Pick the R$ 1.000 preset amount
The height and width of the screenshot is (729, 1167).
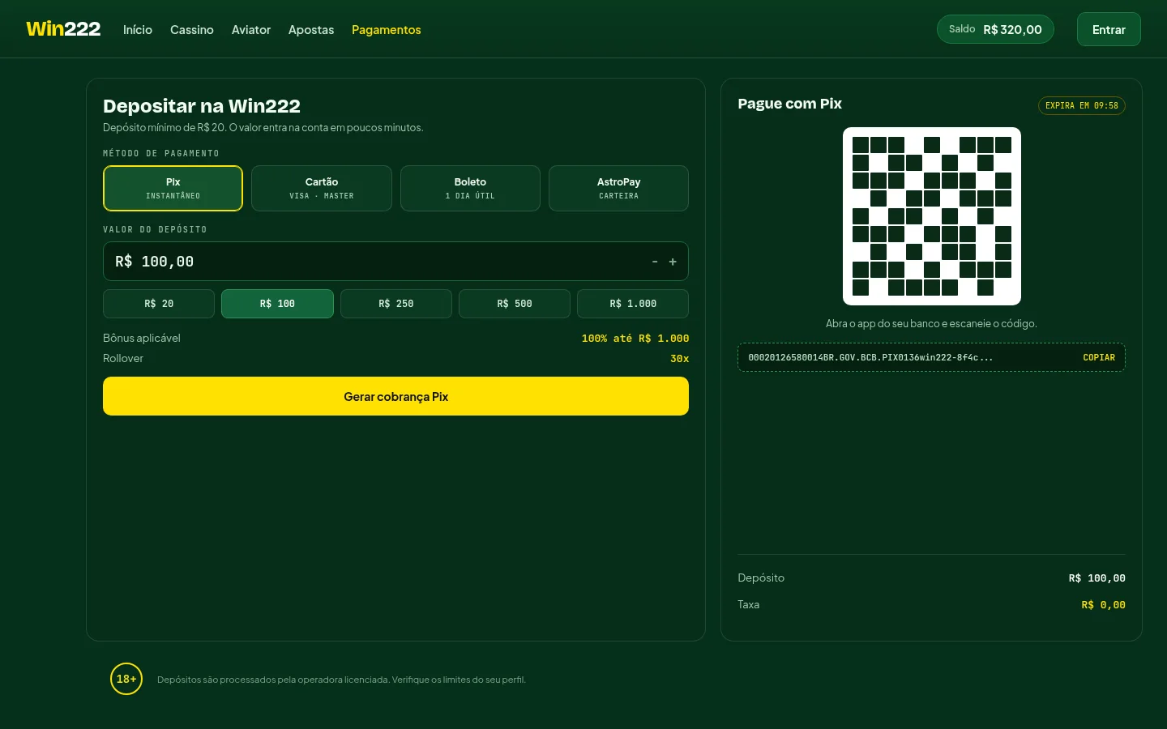(633, 304)
